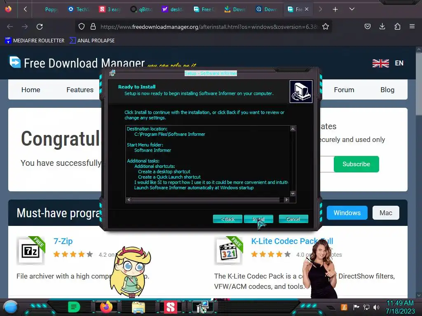Click the volume speaker tray icon
This screenshot has width=422, height=316.
pos(376,307)
